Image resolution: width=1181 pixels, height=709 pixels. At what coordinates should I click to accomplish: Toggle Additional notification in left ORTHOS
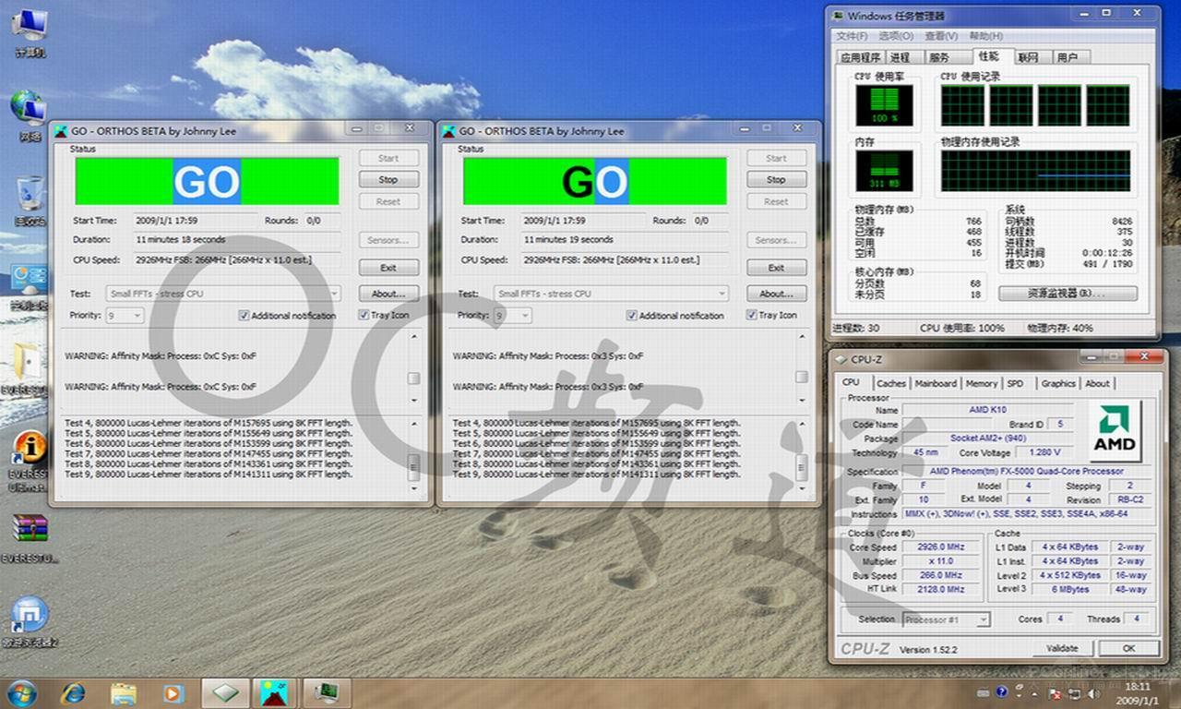click(x=287, y=315)
